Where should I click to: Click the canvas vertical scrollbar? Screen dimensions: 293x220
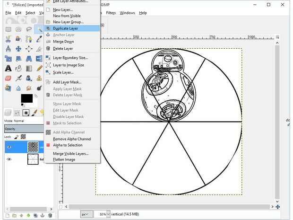[x=277, y=122]
